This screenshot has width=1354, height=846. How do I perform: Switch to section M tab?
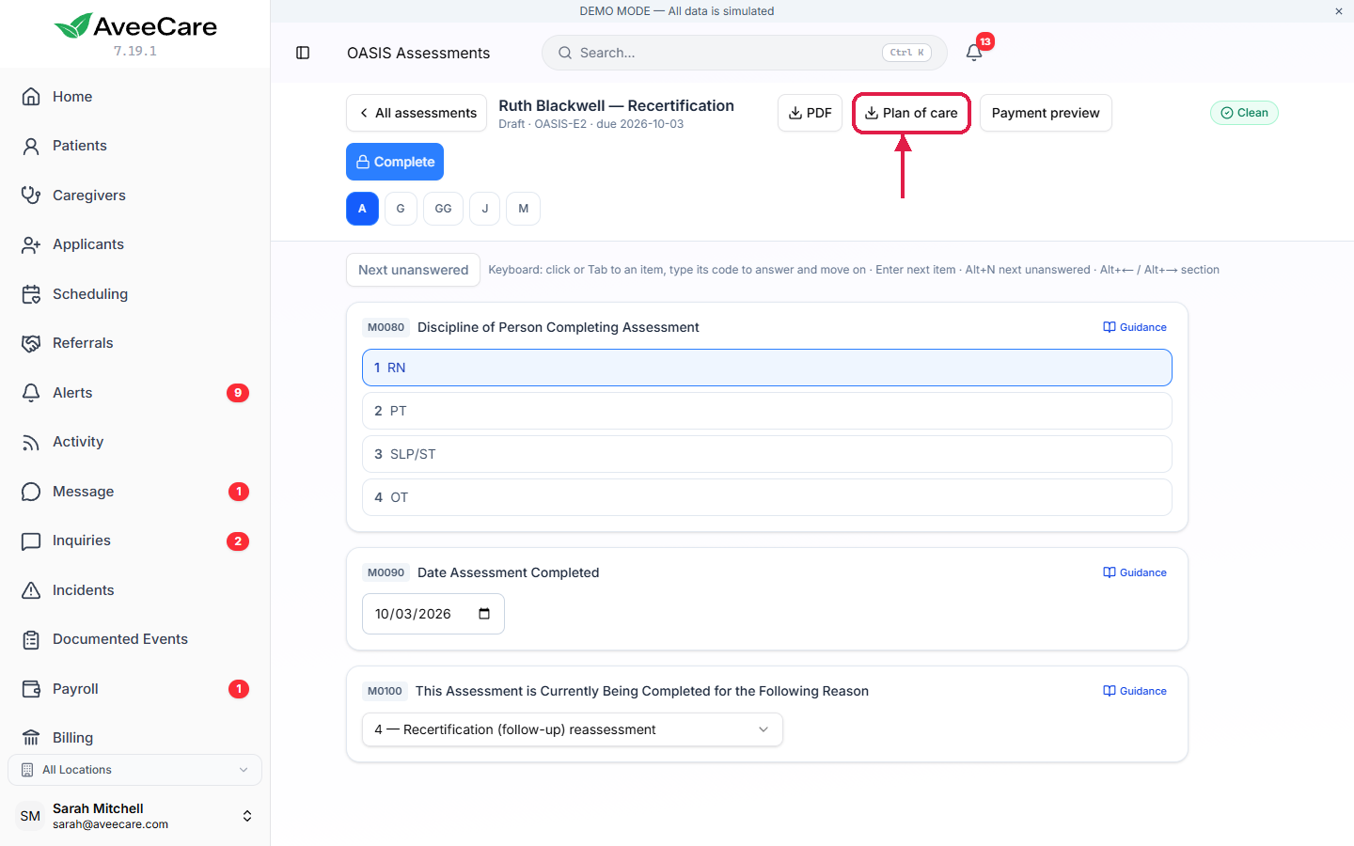click(x=524, y=209)
